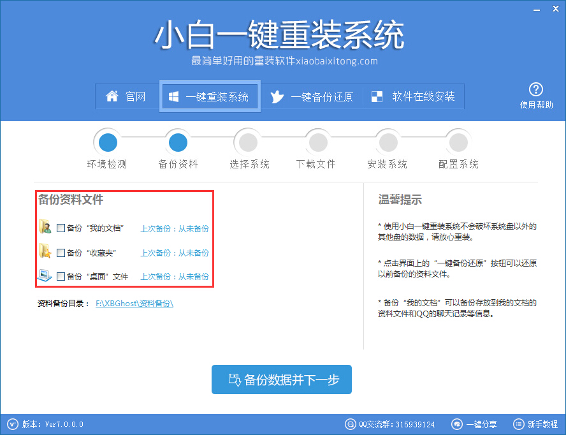Screen dimensions: 566x435
Task: Switch to the 一键备份还原 tab
Action: click(x=312, y=97)
